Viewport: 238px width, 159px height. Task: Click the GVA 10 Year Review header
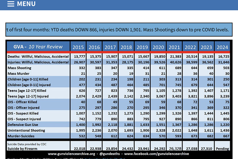point(38,47)
